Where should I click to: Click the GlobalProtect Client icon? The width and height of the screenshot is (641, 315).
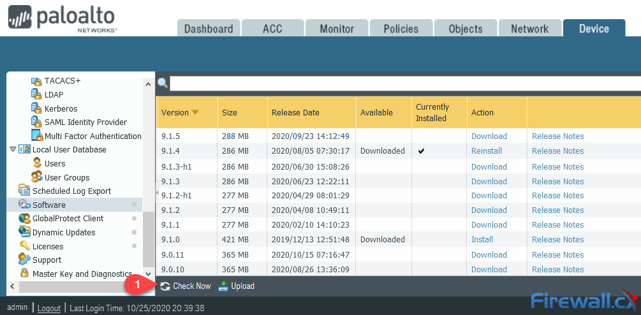pos(24,219)
